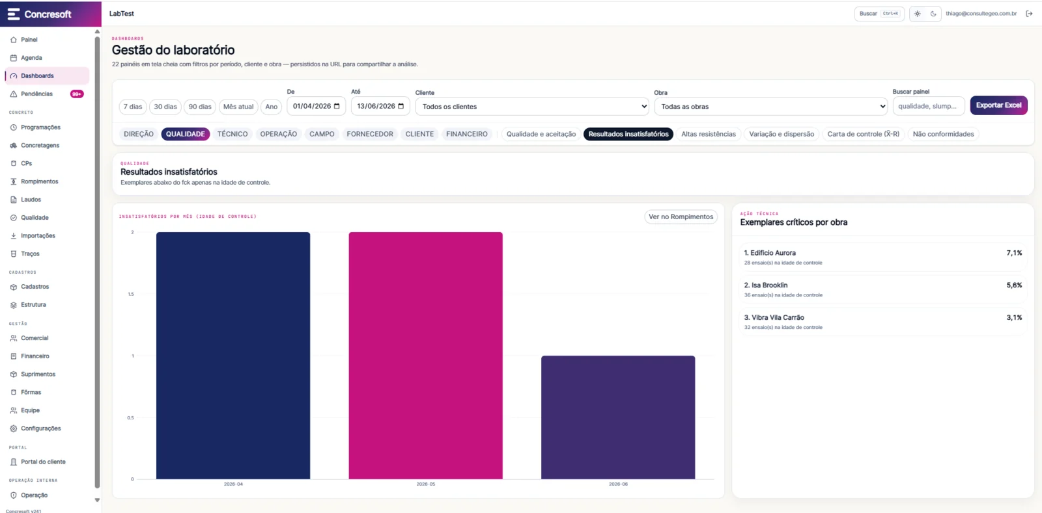1042x513 pixels.
Task: Open the De date picker calendar icon
Action: (x=337, y=106)
